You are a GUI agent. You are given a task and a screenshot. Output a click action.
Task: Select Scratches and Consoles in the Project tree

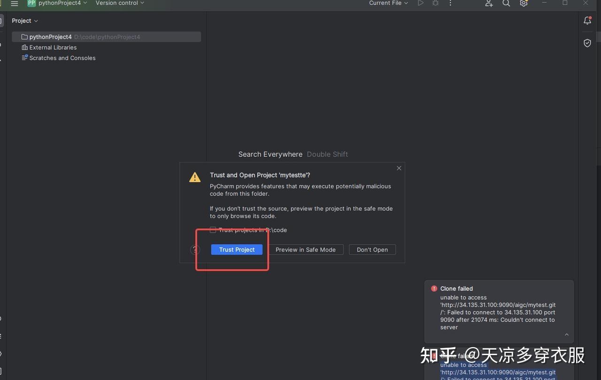pos(62,58)
